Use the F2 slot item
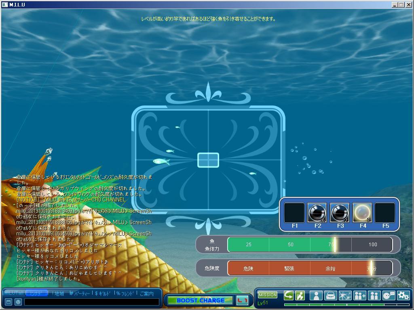 pos(317,213)
